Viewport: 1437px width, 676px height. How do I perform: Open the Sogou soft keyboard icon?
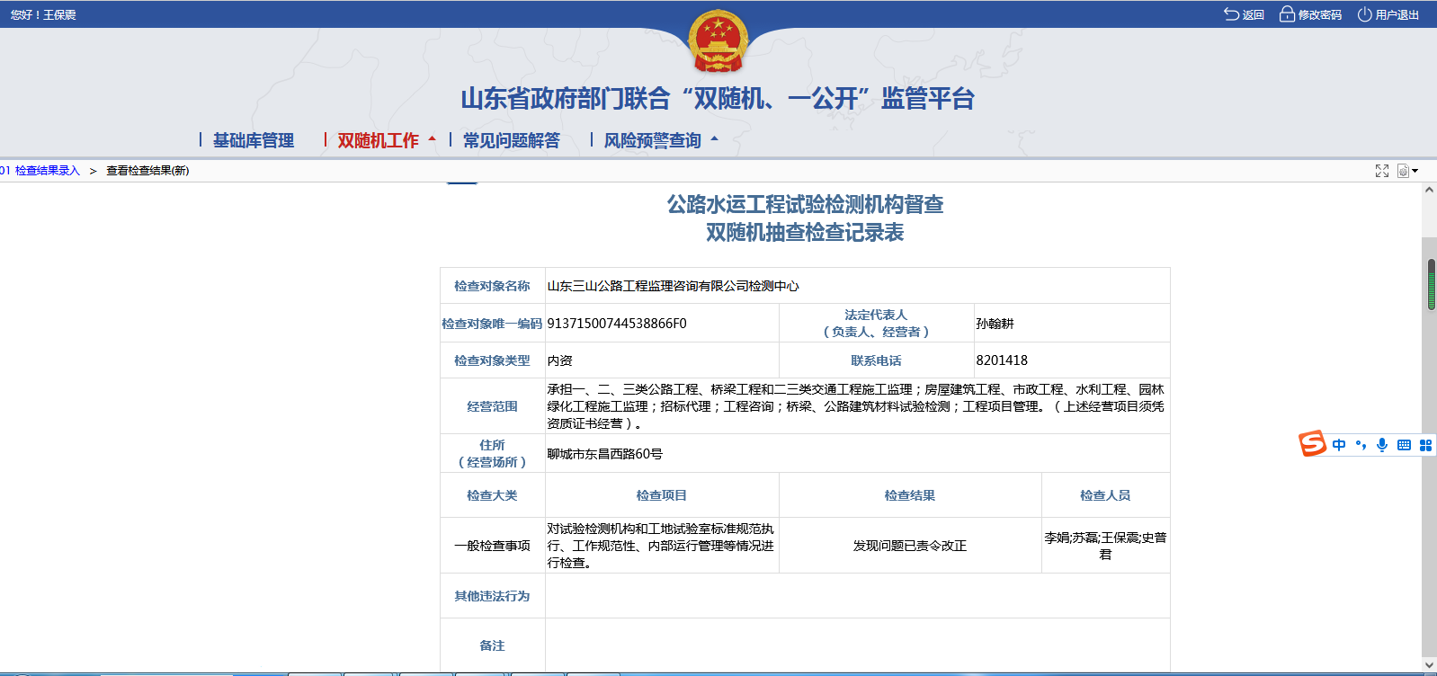(x=1404, y=445)
